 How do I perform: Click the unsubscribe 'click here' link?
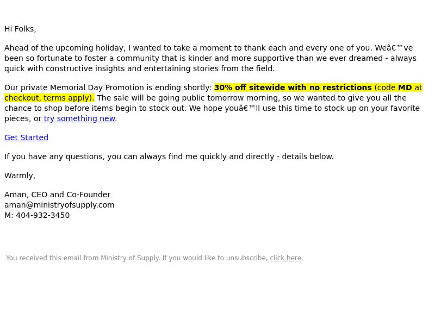(x=285, y=258)
